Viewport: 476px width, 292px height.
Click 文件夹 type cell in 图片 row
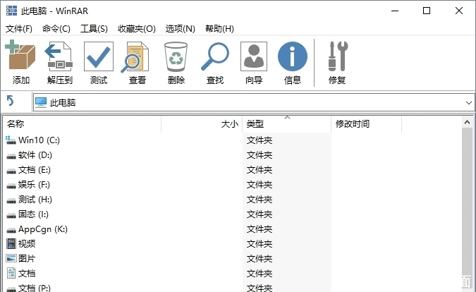pos(260,259)
